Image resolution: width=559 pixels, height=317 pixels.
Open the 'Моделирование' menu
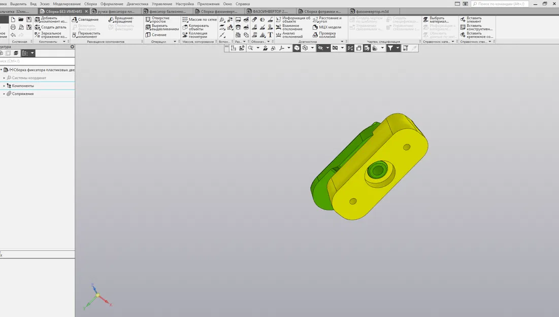tap(67, 4)
